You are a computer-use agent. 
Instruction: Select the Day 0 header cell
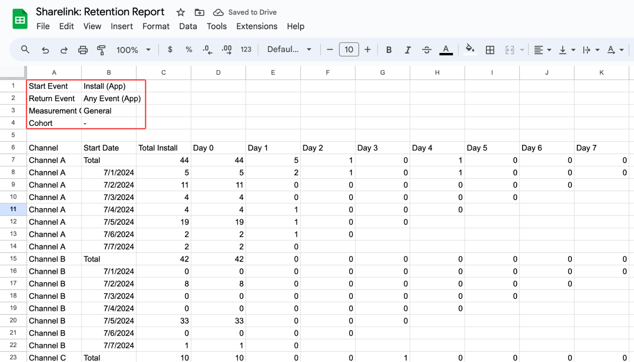218,148
